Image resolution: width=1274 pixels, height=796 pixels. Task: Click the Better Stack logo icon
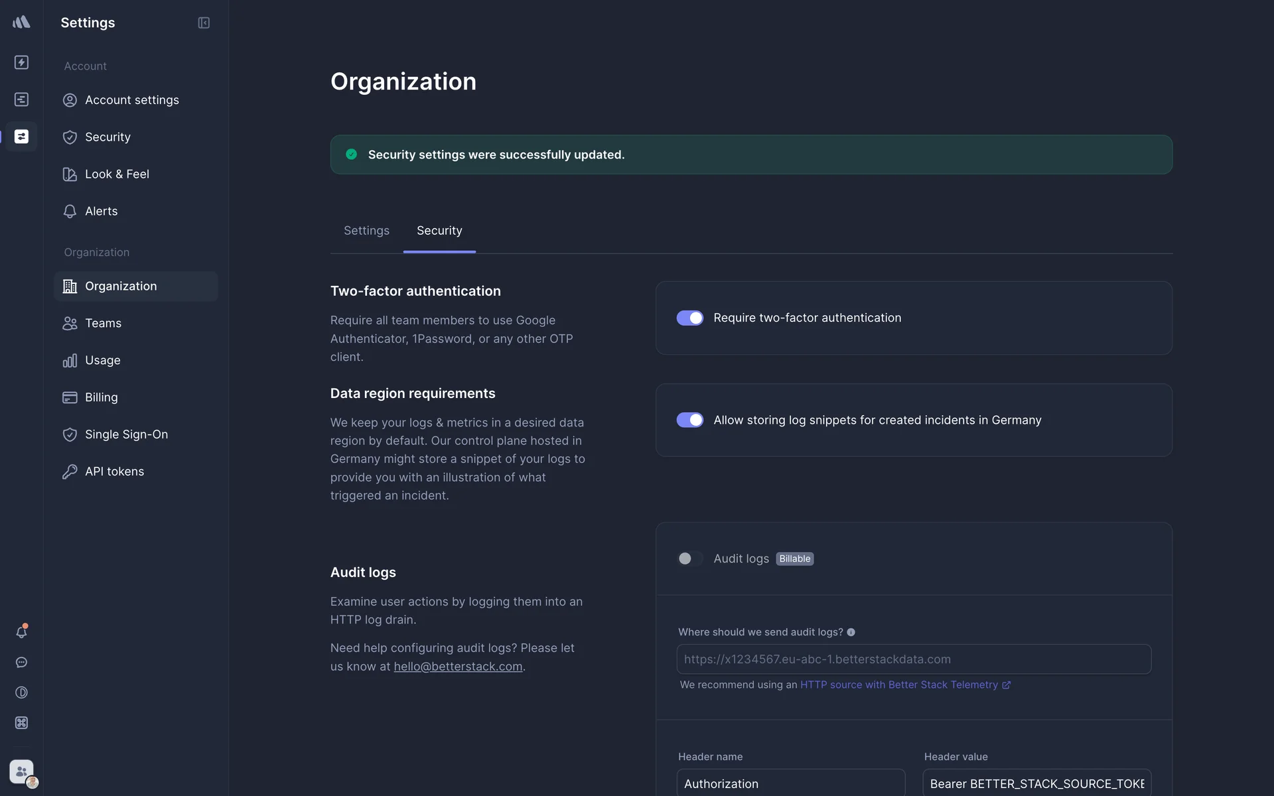[21, 22]
